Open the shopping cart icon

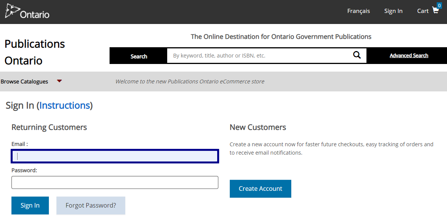tap(435, 11)
